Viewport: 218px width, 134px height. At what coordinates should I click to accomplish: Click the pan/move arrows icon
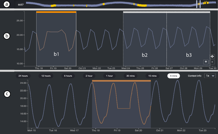point(212,57)
